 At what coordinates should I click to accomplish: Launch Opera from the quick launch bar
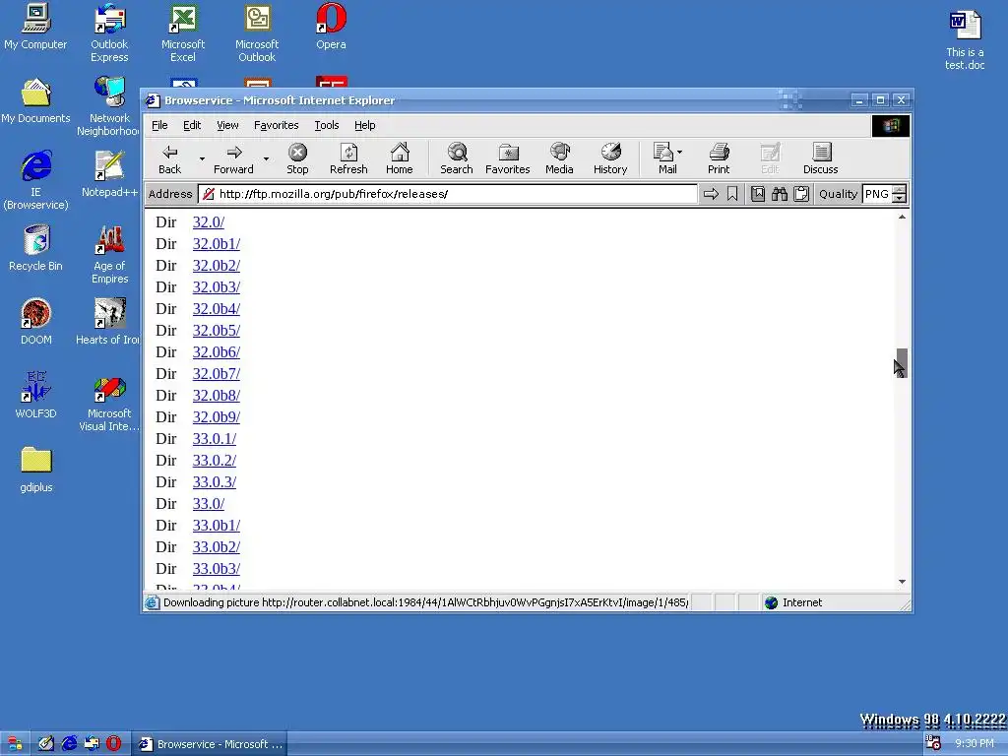point(114,744)
